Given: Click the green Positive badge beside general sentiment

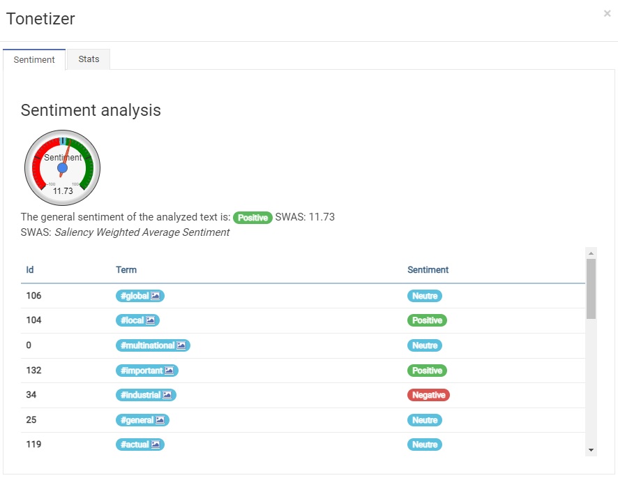Looking at the screenshot, I should tap(253, 218).
